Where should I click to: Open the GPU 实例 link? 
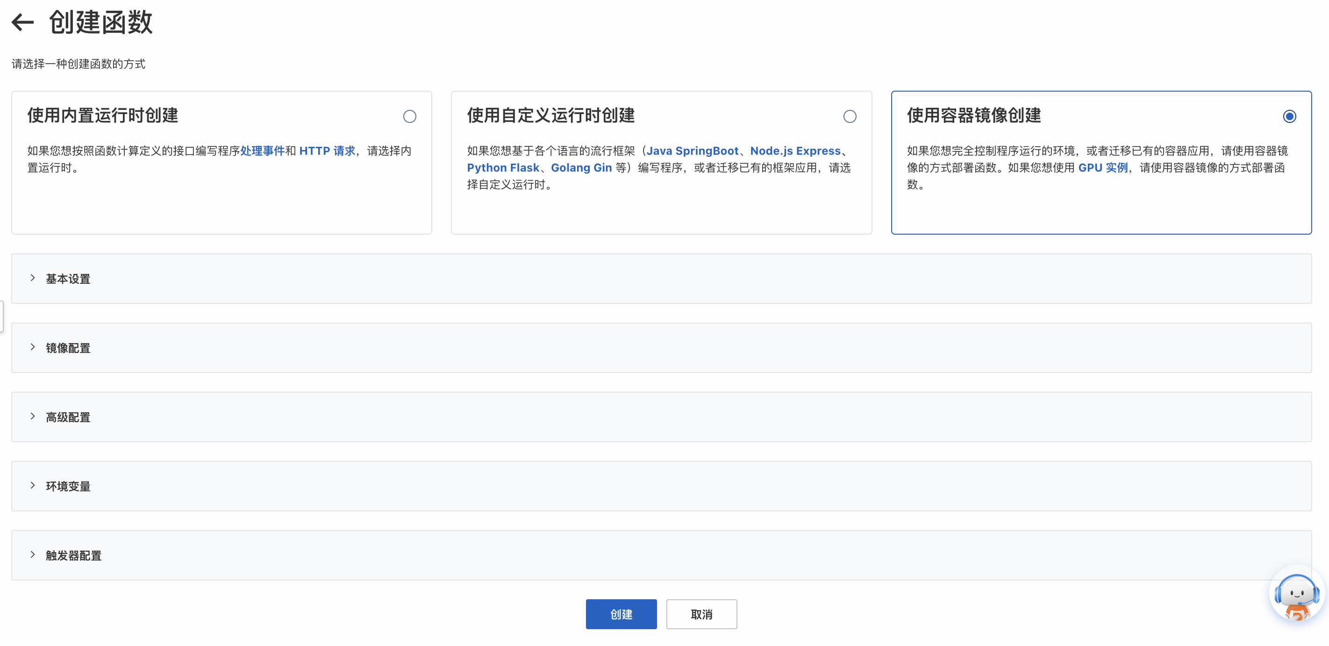point(1102,168)
